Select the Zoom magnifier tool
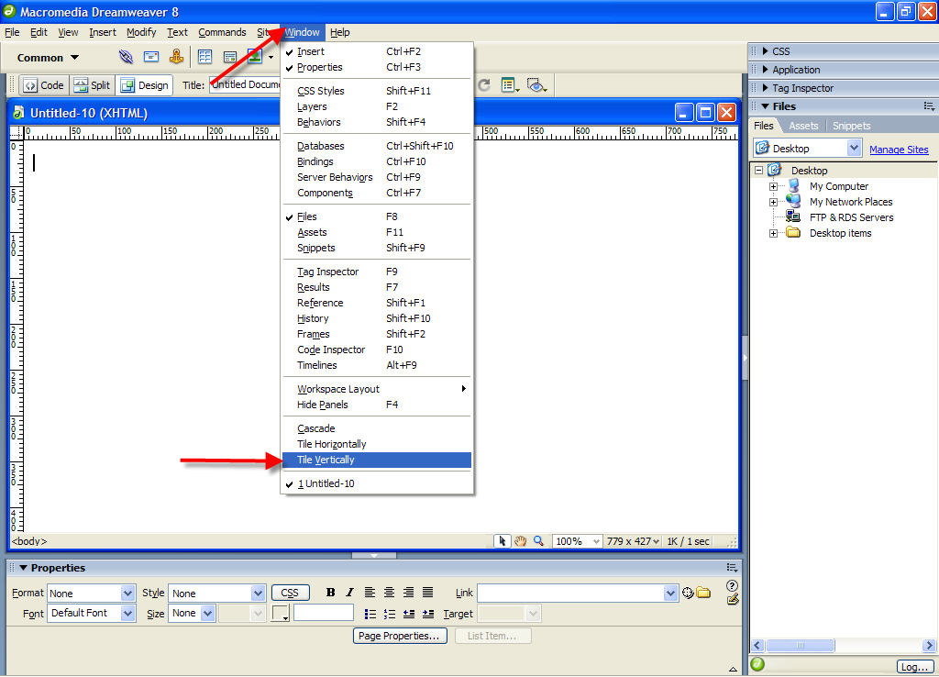The image size is (939, 677). click(x=538, y=540)
